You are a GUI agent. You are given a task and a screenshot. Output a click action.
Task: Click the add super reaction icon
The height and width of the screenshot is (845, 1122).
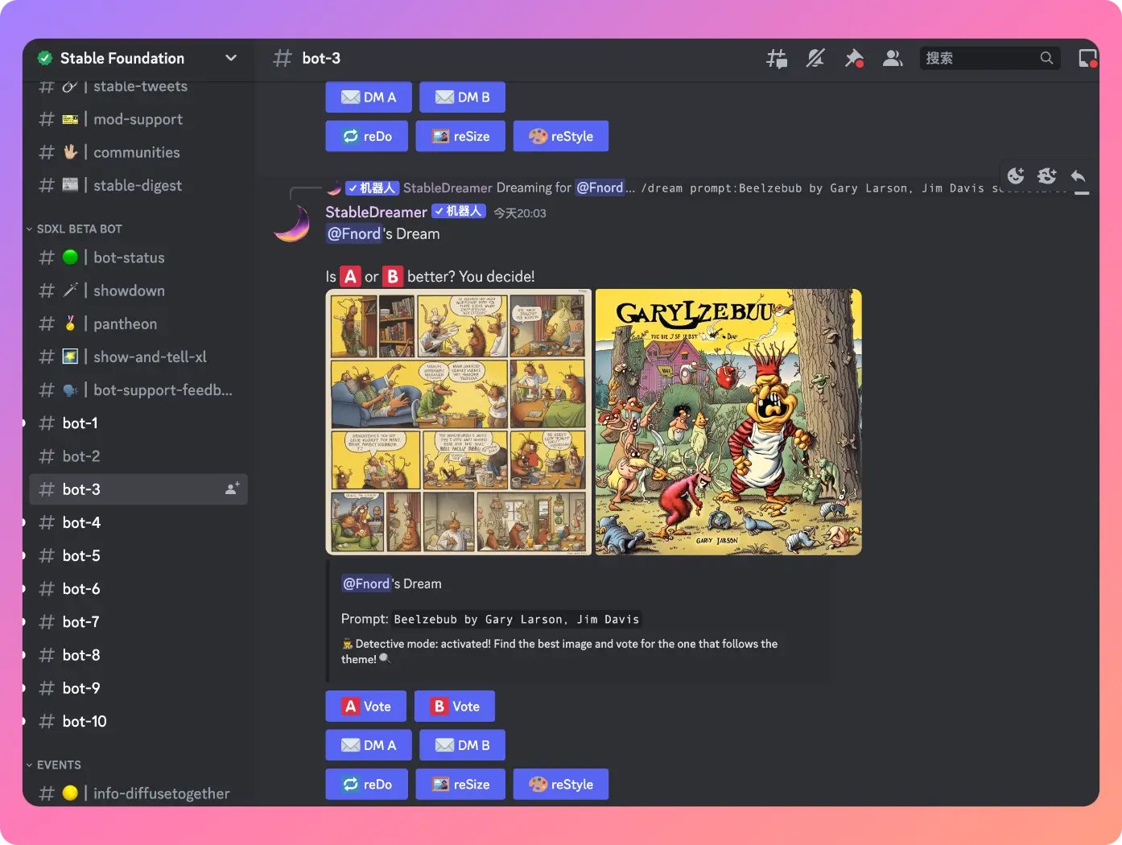(1046, 175)
